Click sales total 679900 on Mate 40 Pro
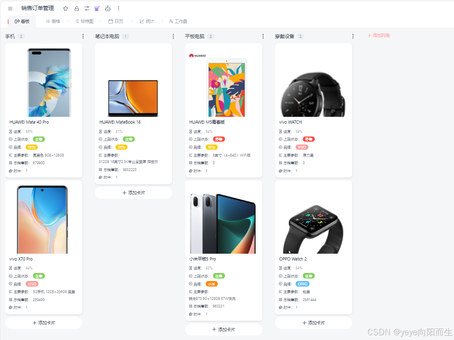 pyautogui.click(x=39, y=163)
